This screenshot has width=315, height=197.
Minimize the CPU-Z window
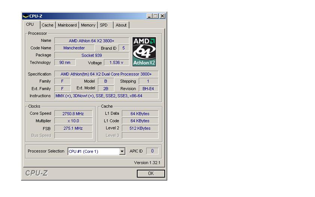click(149, 16)
